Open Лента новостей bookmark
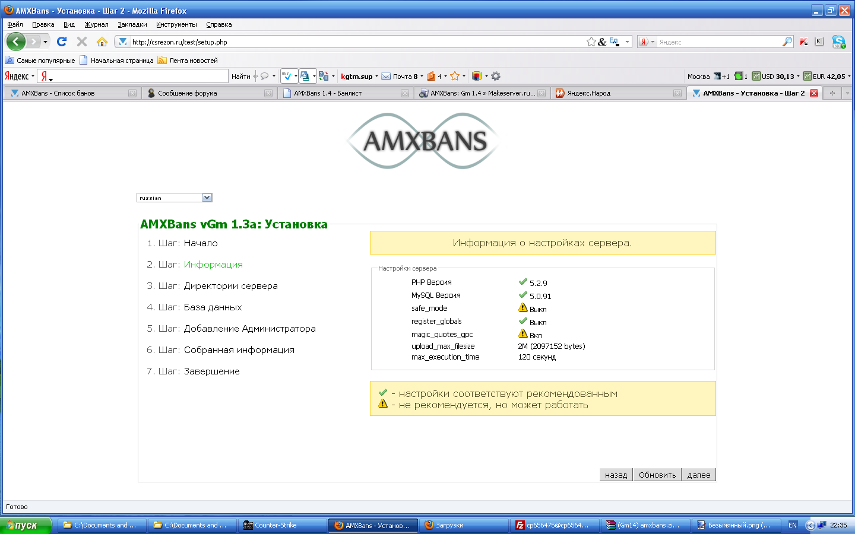 [188, 60]
